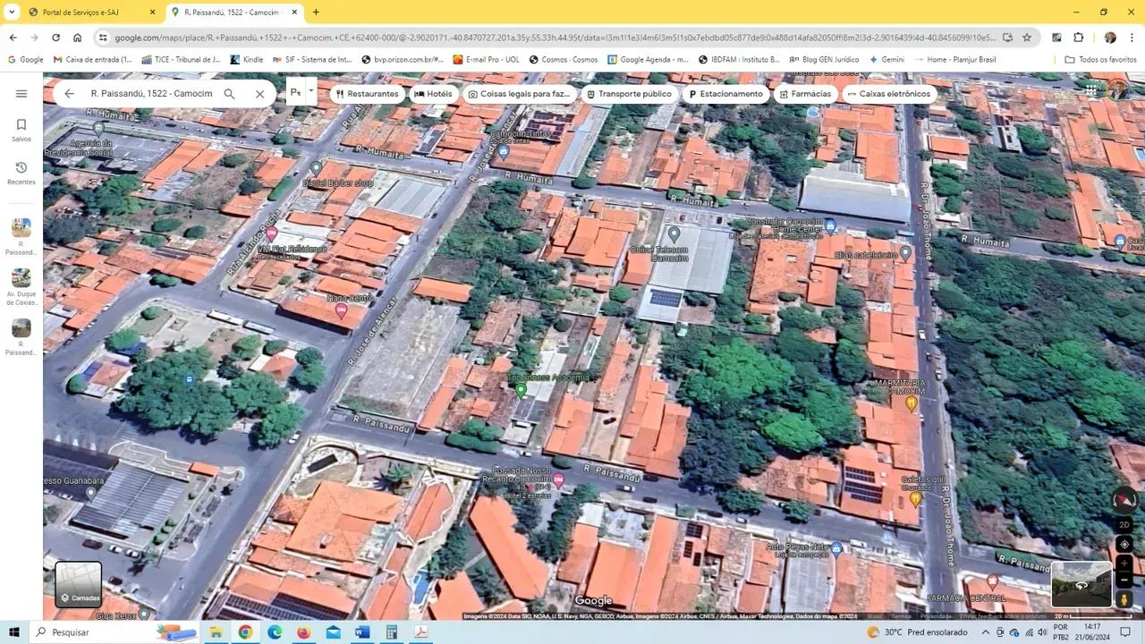This screenshot has height=644, width=1145.
Task: Open Firefox from the taskbar
Action: [303, 632]
